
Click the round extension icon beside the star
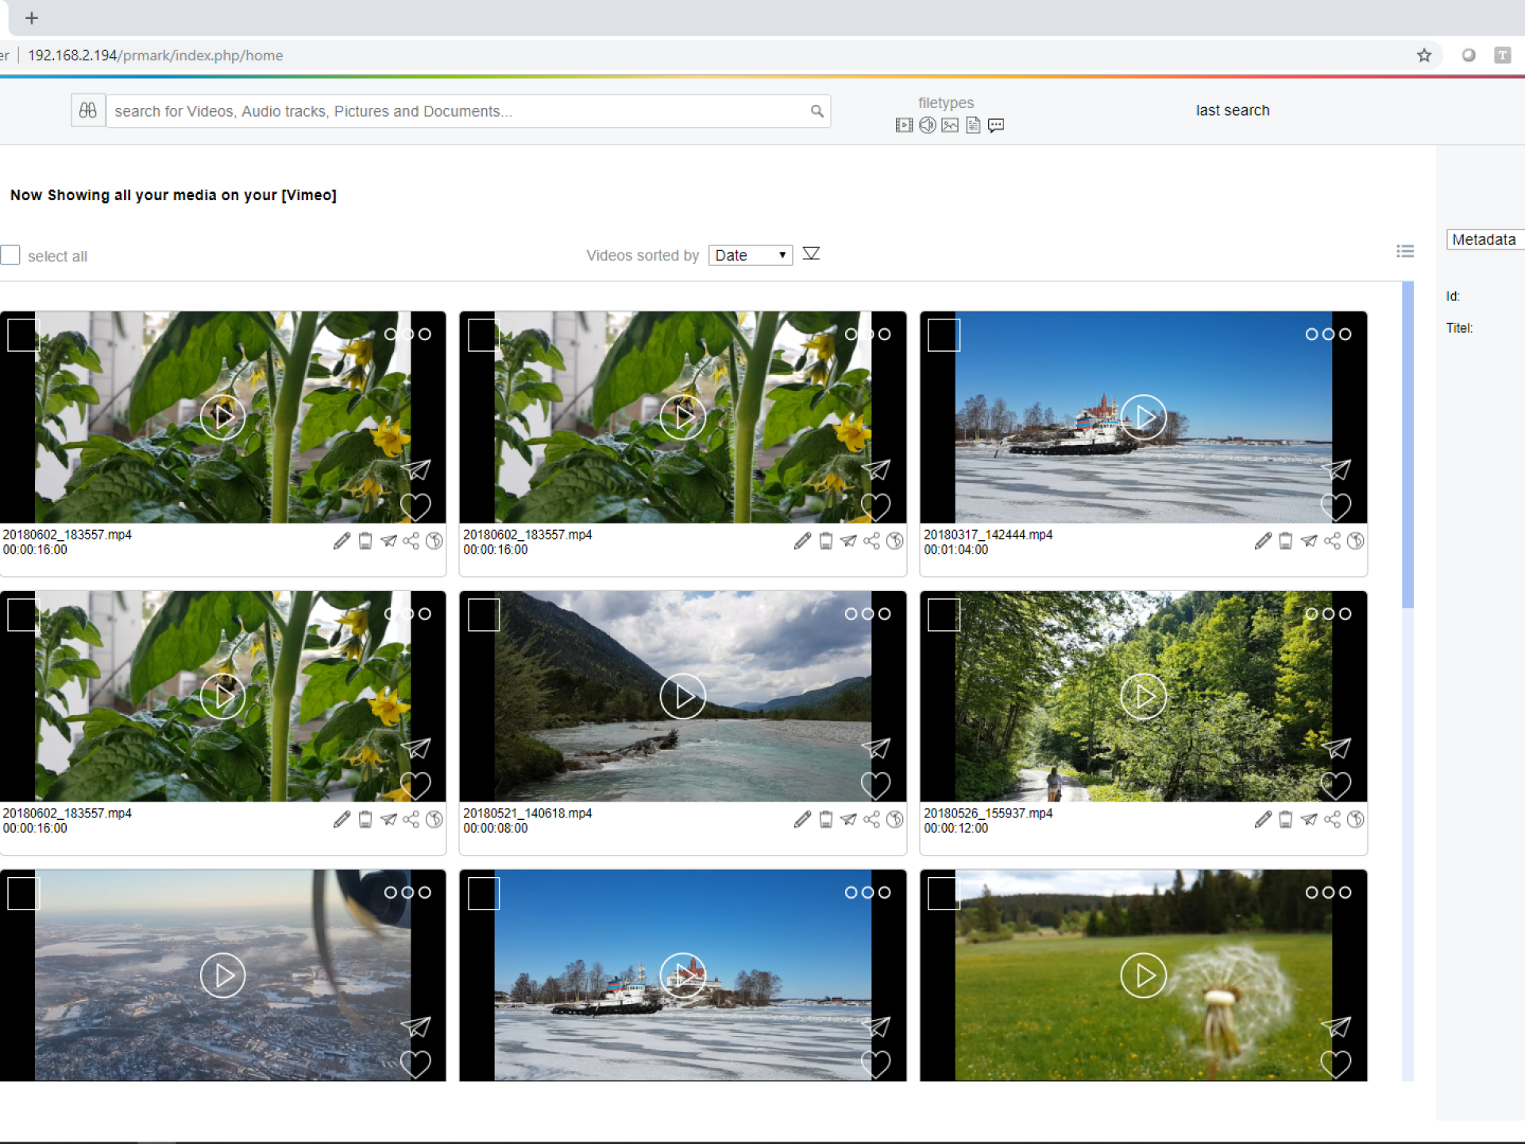1469,55
